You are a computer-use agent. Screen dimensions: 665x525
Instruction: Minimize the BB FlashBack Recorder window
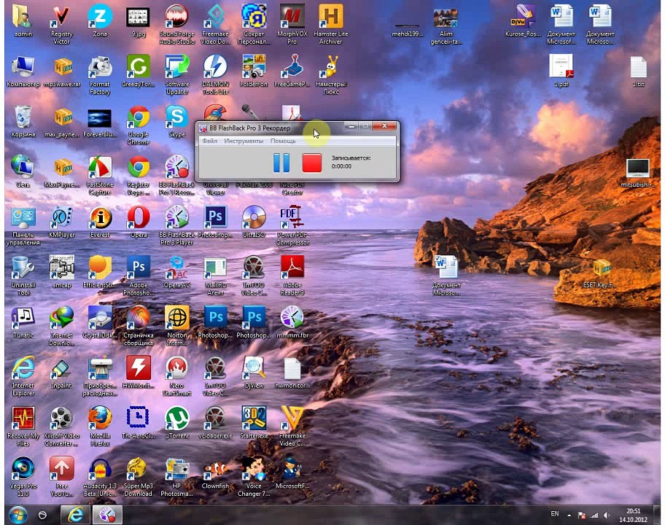(351, 126)
